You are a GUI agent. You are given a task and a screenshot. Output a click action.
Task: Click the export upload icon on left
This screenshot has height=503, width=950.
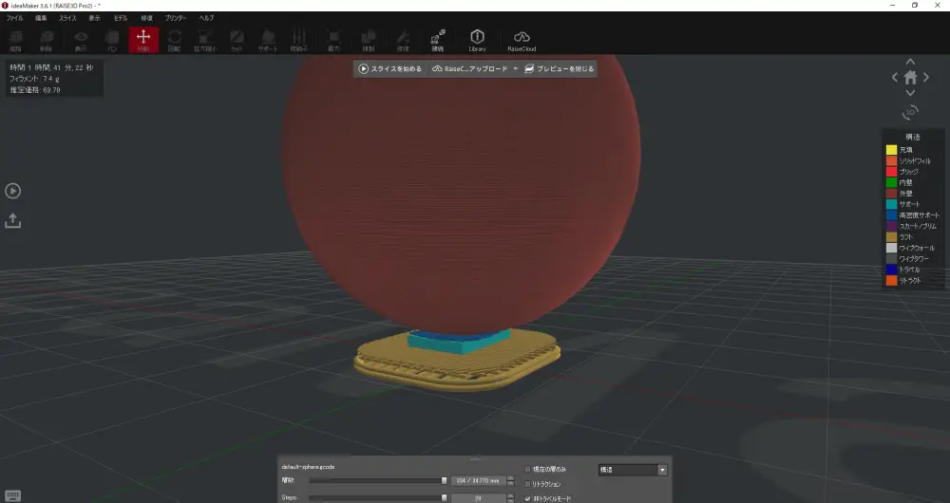13,220
